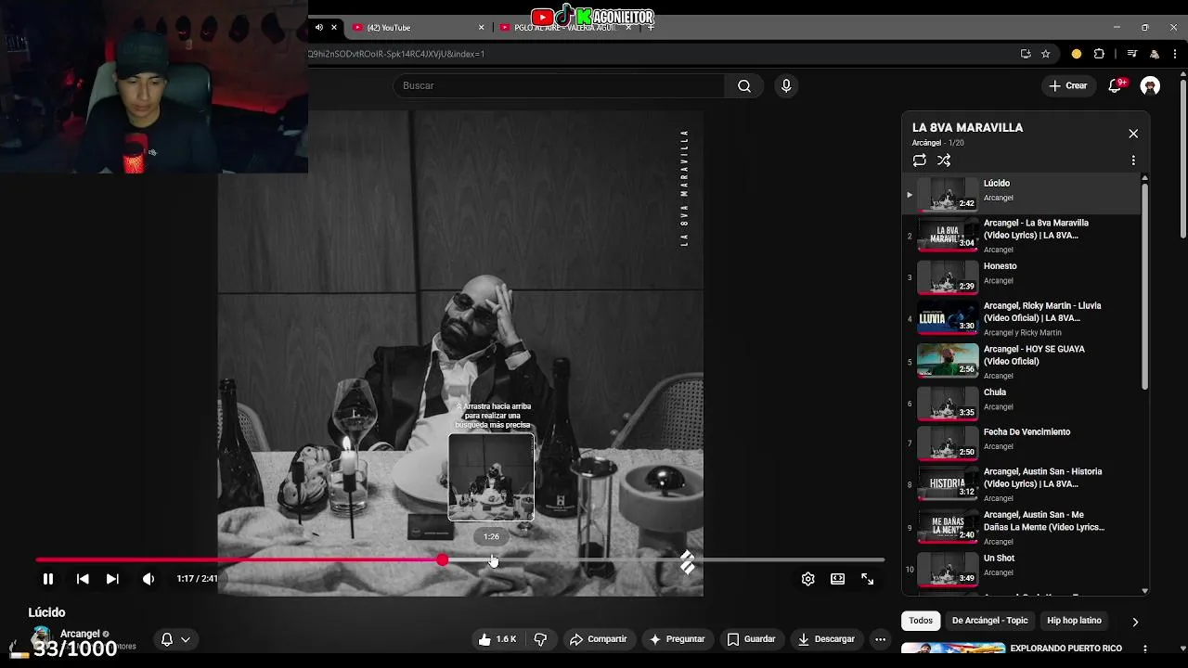Open the channel notification bell dropdown

point(175,639)
